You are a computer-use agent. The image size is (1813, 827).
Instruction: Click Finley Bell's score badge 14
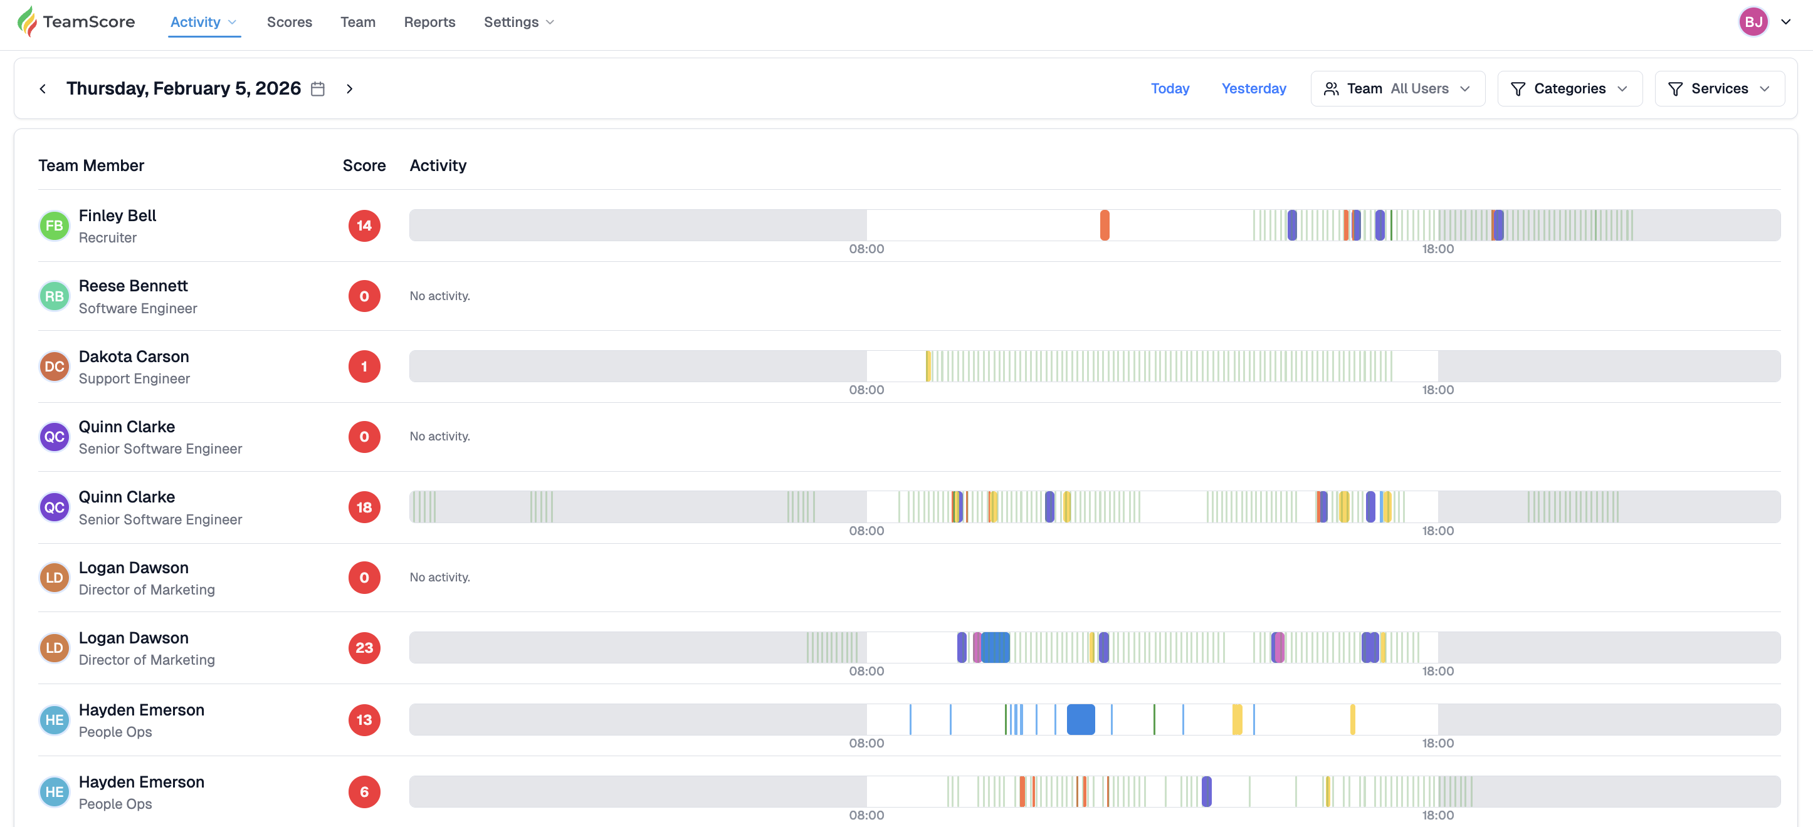(x=364, y=226)
